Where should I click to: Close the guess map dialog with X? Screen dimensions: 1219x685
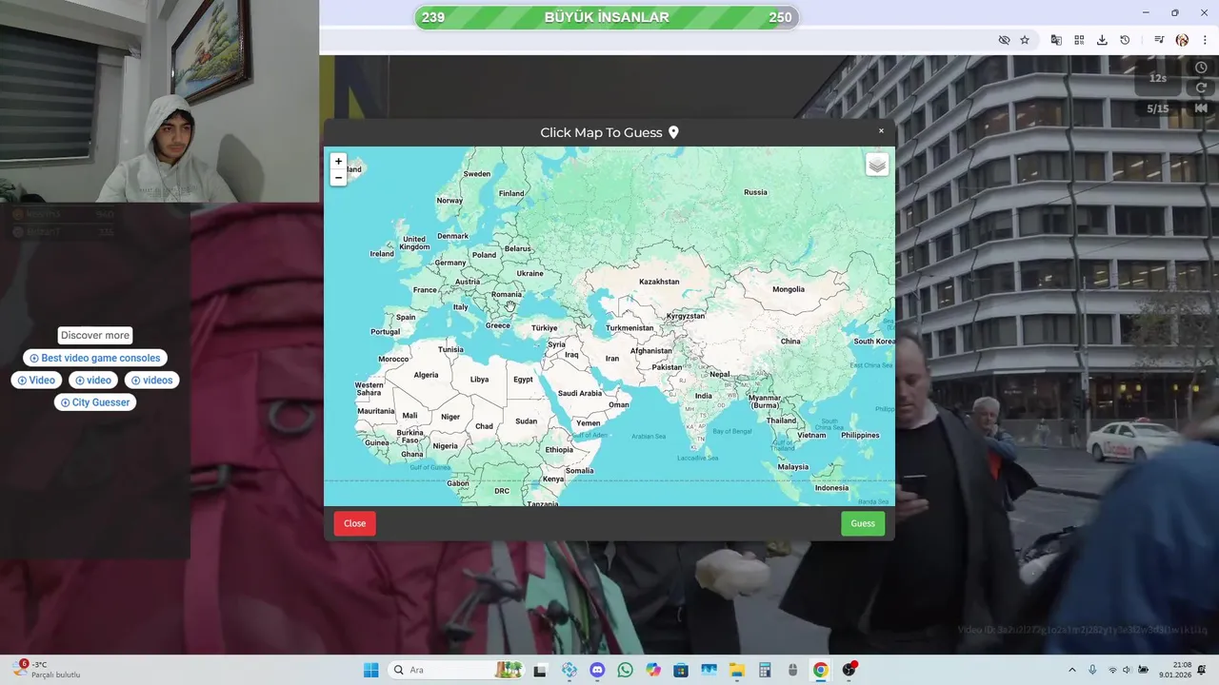point(881,131)
